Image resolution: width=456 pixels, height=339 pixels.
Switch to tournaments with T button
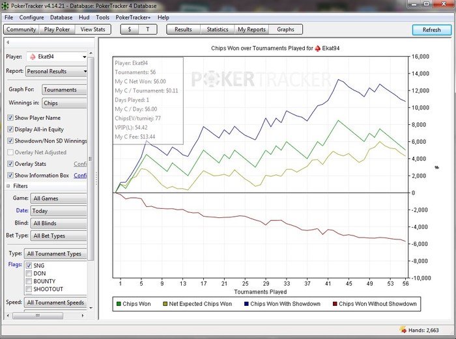click(x=147, y=29)
